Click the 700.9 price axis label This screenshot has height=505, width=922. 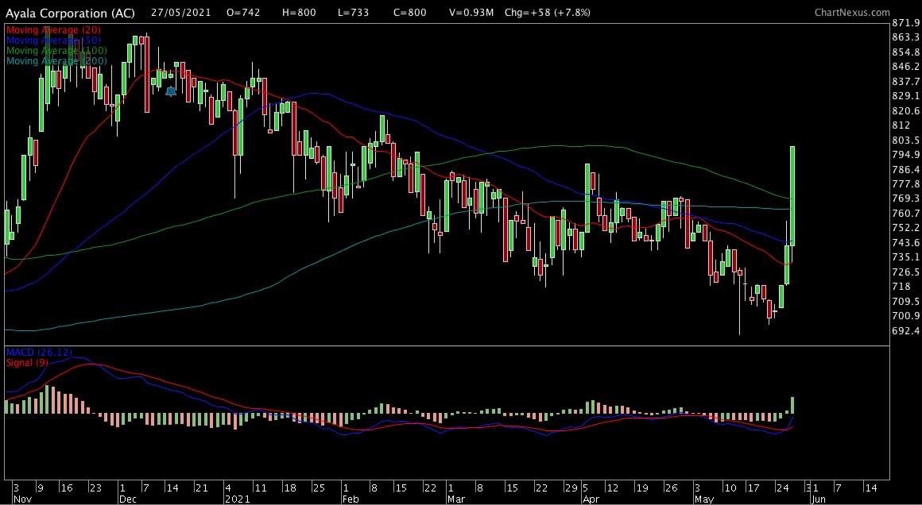point(905,316)
